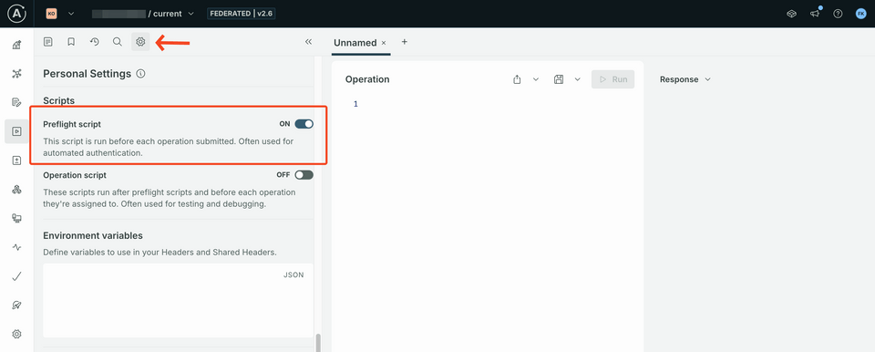Expand the share options chevron
The image size is (875, 352).
click(x=536, y=79)
